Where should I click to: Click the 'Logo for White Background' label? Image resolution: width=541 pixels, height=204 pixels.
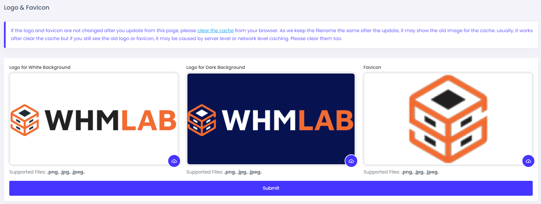pos(40,67)
